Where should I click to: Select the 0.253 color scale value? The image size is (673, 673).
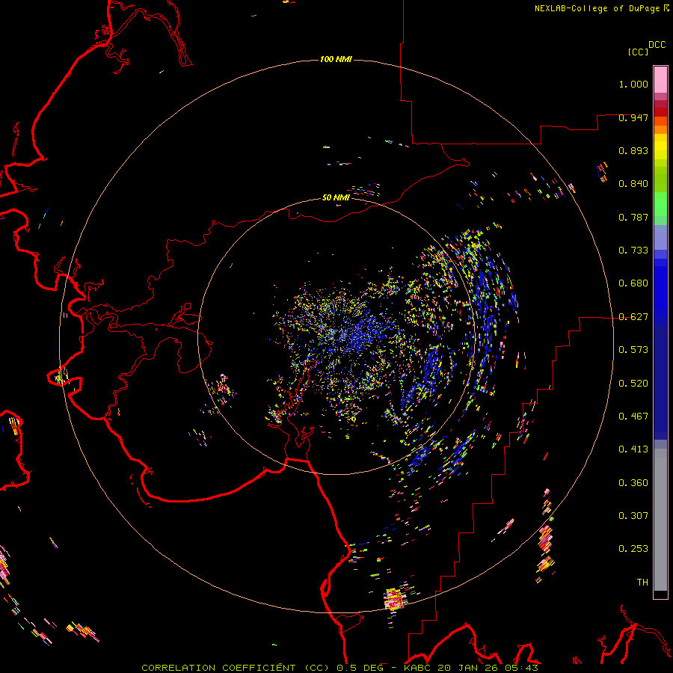tap(633, 549)
